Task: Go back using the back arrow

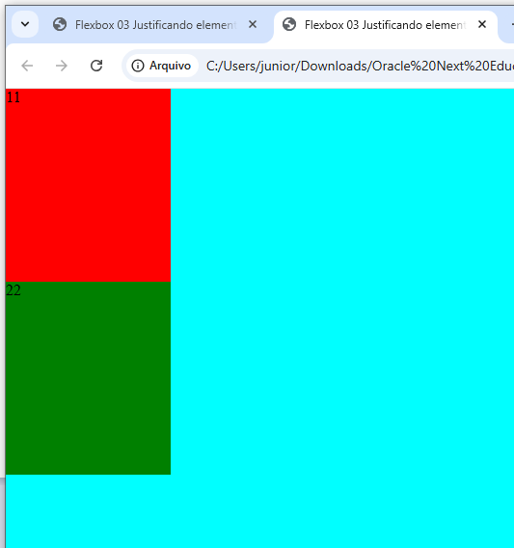Action: (x=27, y=66)
